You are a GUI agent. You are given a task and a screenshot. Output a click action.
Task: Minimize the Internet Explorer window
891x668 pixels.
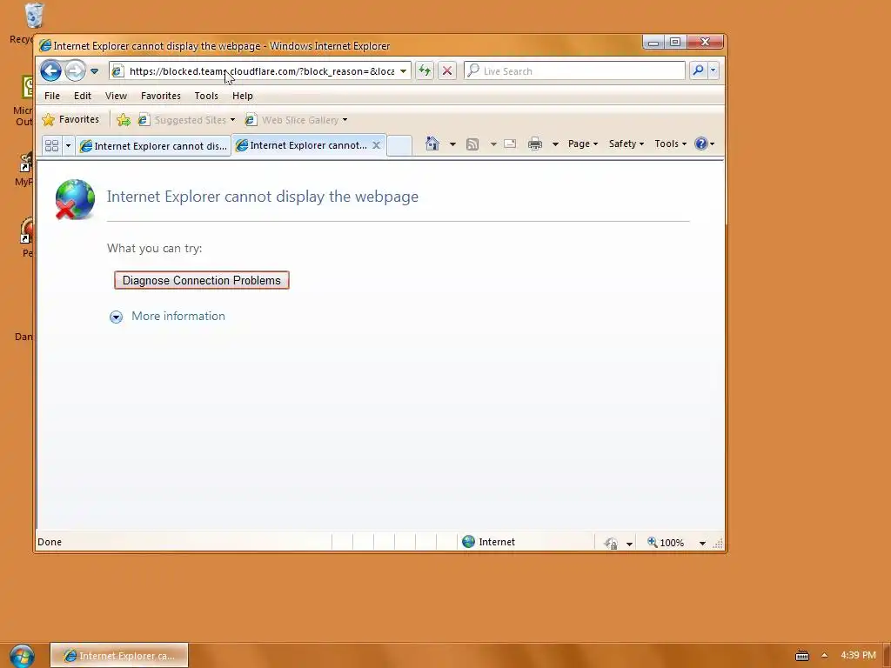click(x=653, y=42)
